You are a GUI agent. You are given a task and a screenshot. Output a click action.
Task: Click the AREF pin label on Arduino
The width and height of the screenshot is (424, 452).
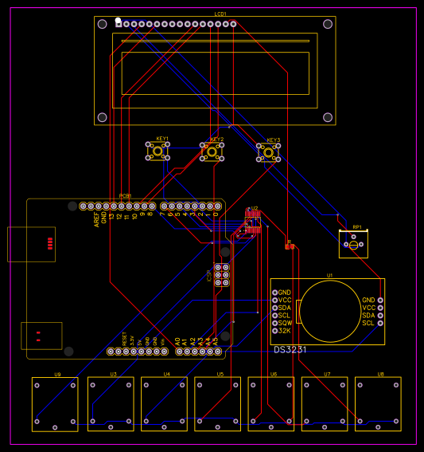click(96, 219)
